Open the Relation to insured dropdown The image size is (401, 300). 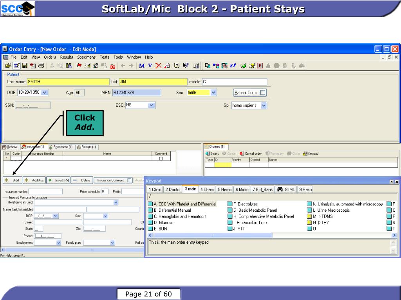[116, 202]
